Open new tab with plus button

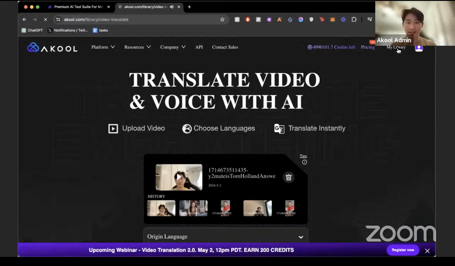pos(189,7)
